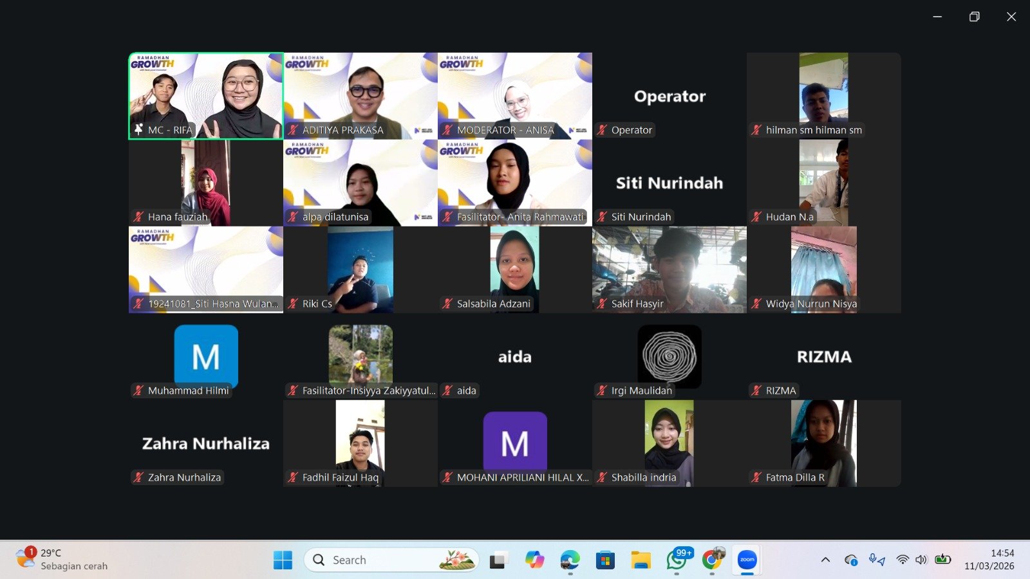The width and height of the screenshot is (1030, 579).
Task: Click the weather widget showing 29°C
Action: (62, 559)
